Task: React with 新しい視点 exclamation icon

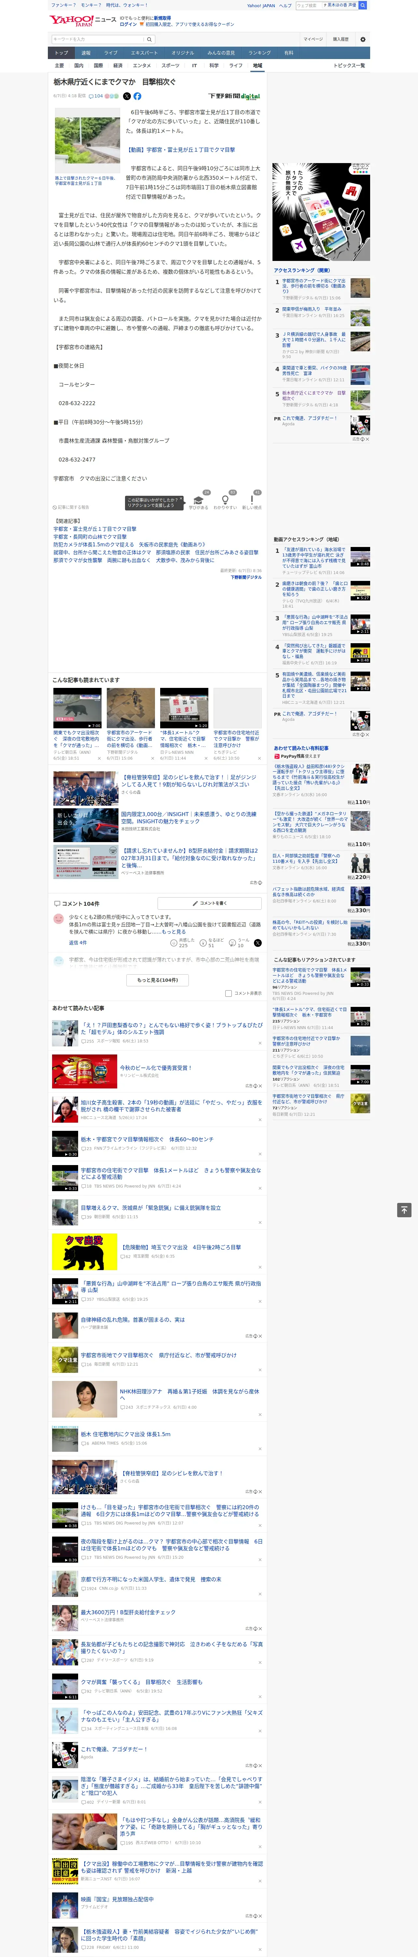Action: pos(252,501)
